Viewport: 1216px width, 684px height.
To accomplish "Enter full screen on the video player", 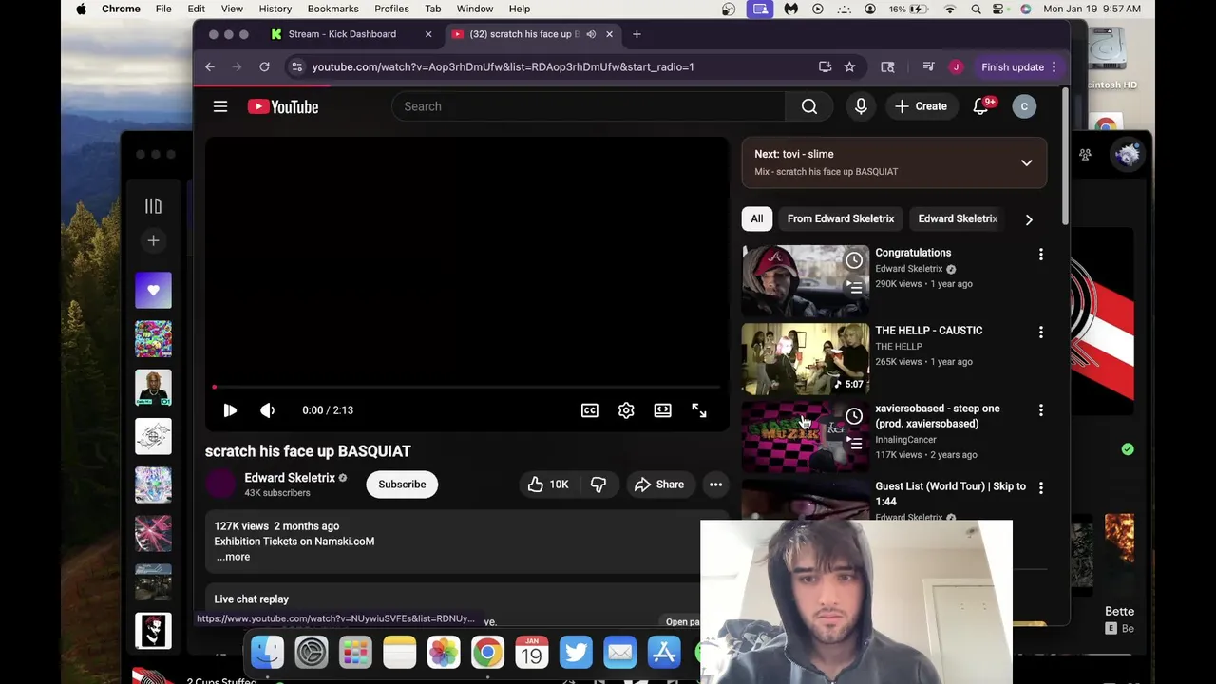I will pos(699,410).
